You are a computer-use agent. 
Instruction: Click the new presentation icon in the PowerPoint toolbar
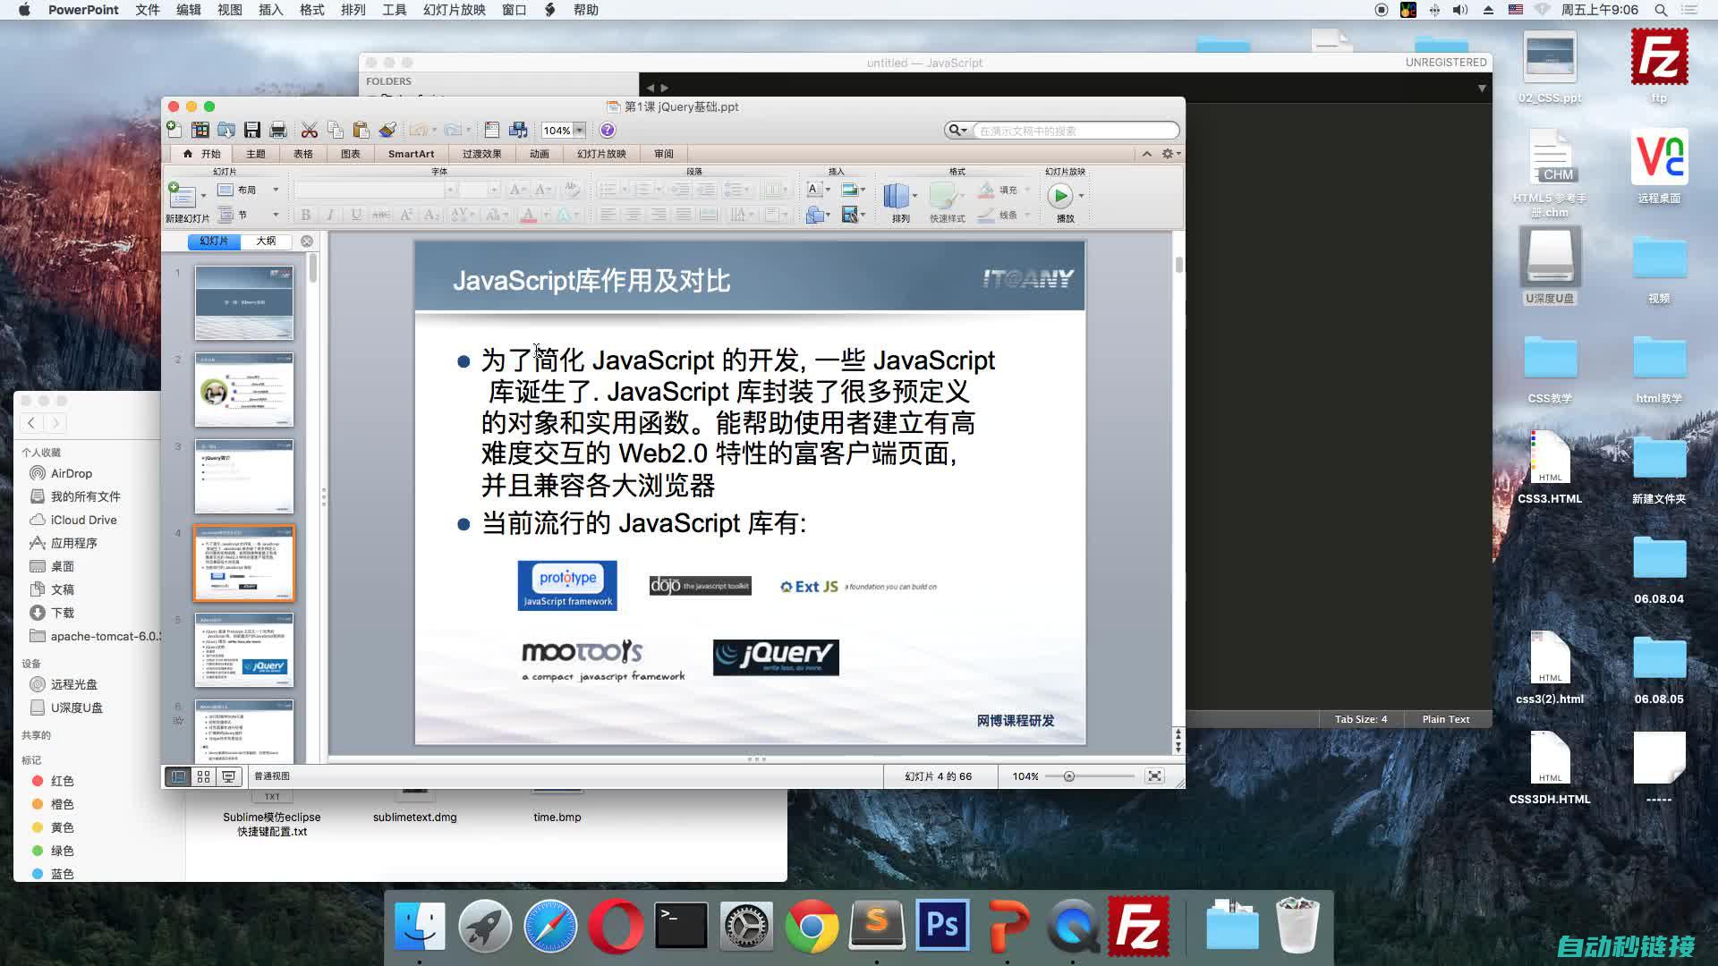click(x=174, y=130)
